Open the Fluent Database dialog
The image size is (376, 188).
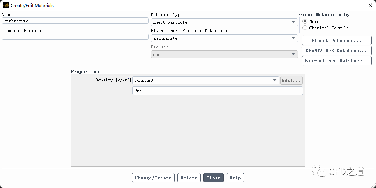coord(337,41)
